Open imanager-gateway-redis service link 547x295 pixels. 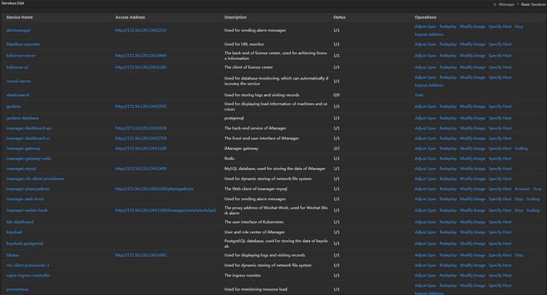(29, 159)
